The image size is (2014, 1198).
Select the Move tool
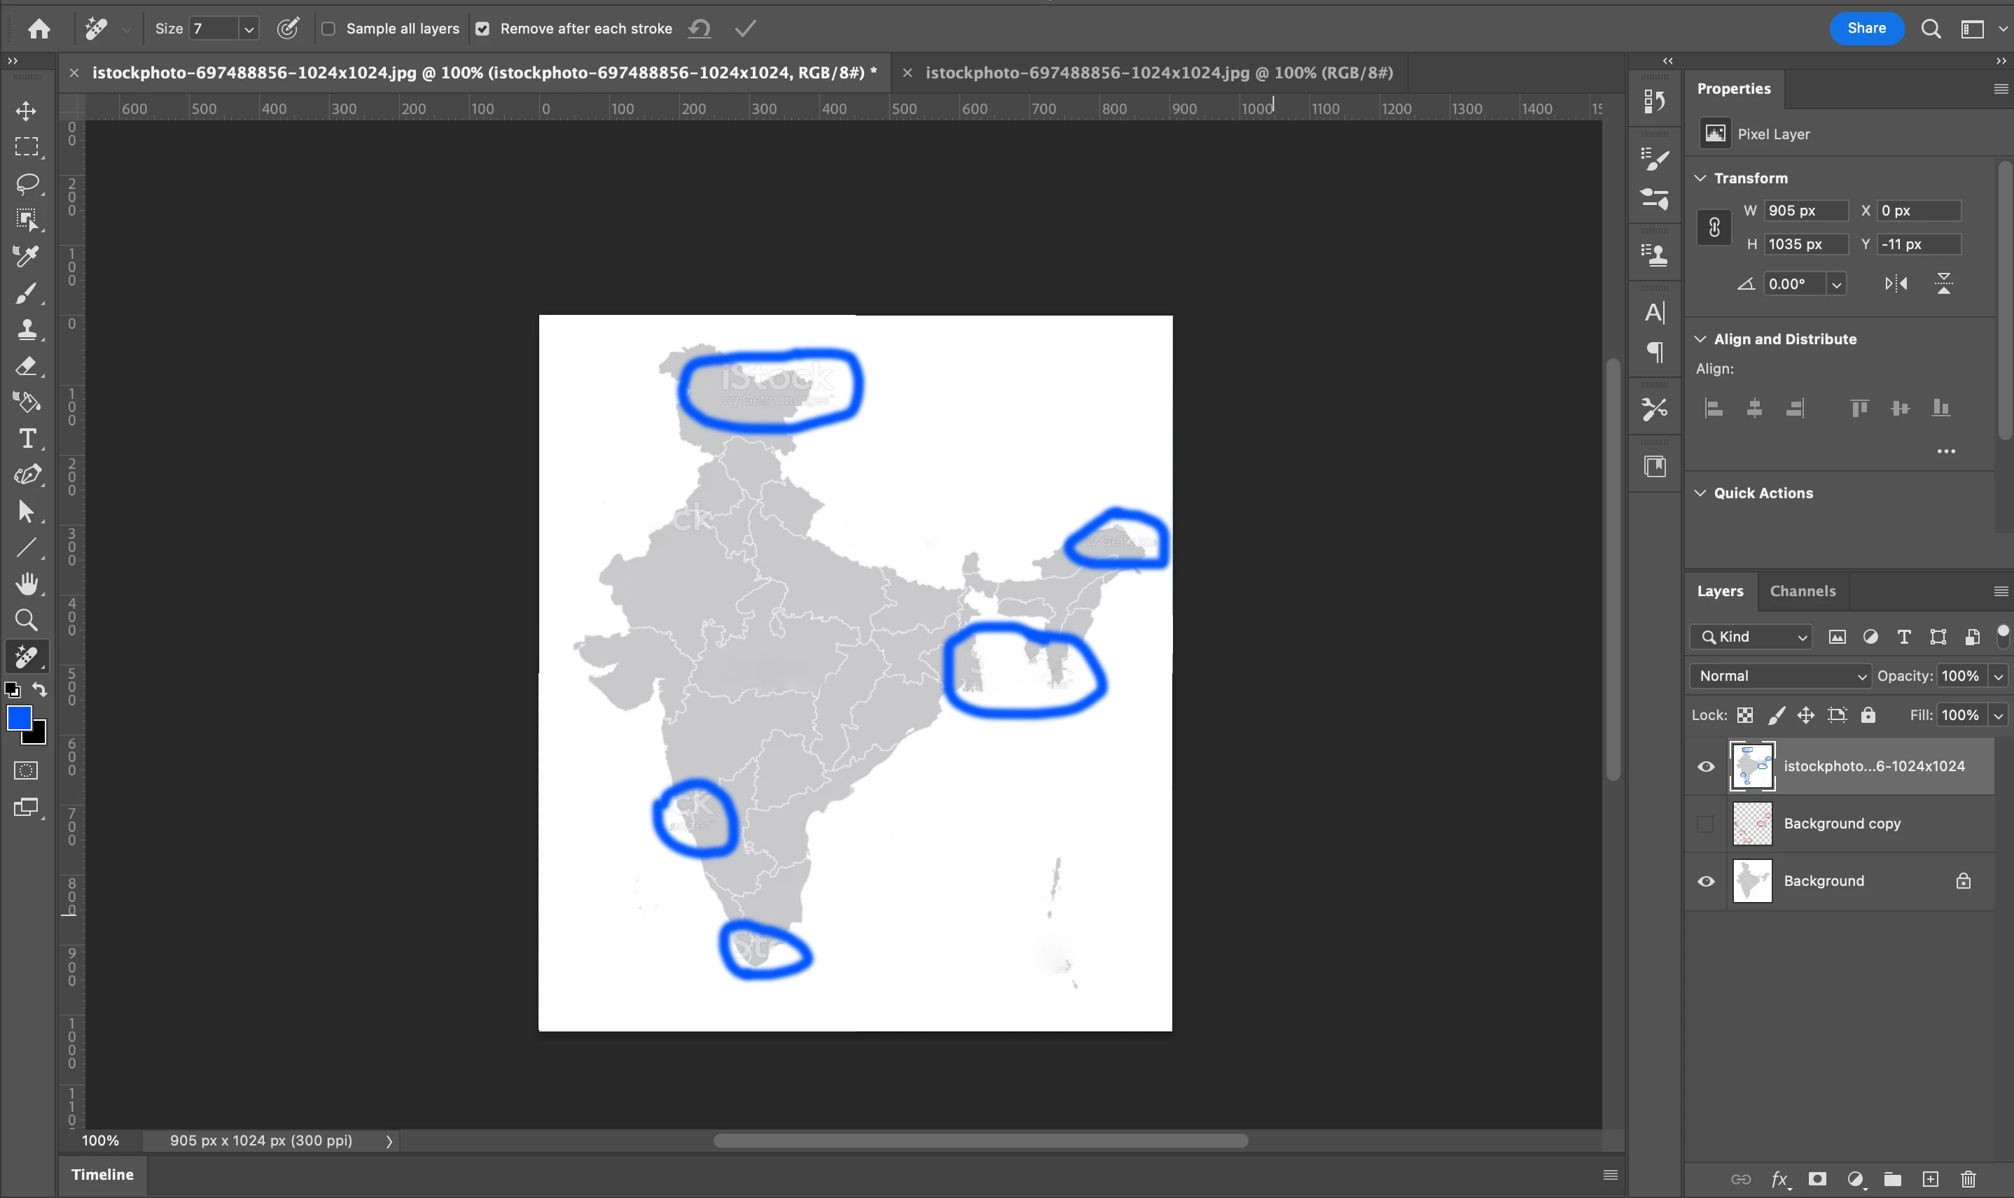(26, 111)
